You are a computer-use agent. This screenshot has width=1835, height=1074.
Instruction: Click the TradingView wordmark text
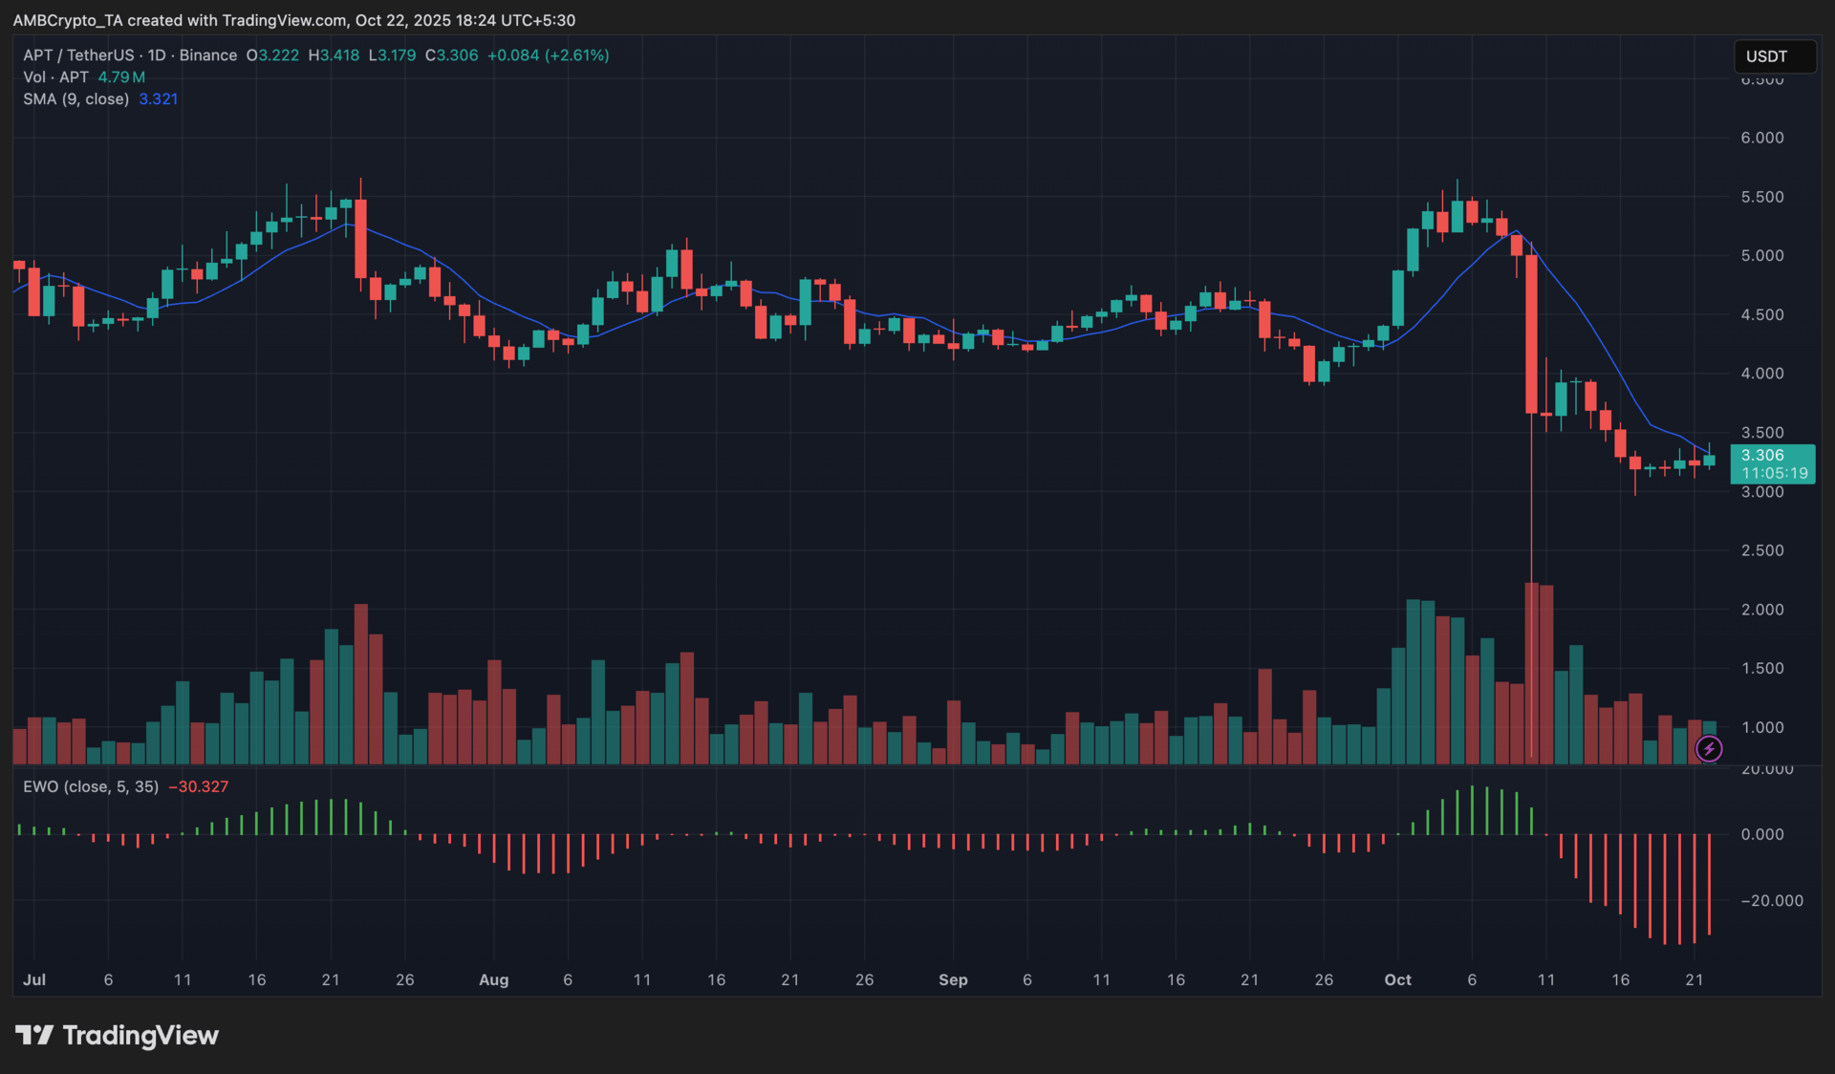coord(140,1035)
